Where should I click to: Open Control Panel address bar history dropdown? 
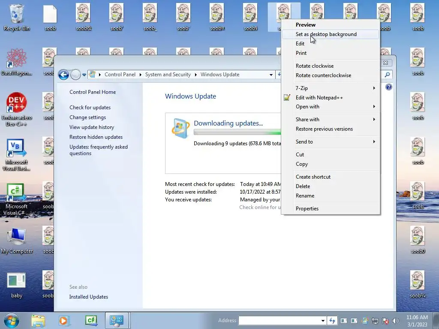(x=271, y=75)
